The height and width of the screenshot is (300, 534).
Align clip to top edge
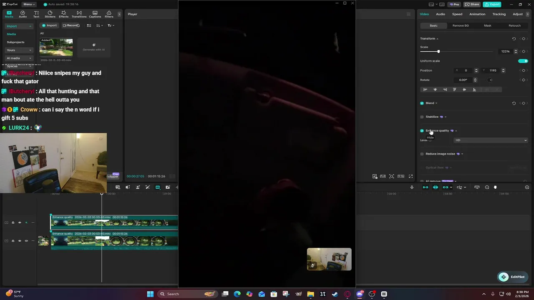point(454,90)
